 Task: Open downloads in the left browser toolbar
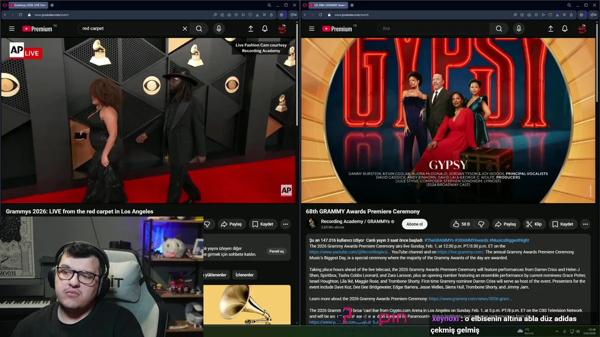click(257, 15)
